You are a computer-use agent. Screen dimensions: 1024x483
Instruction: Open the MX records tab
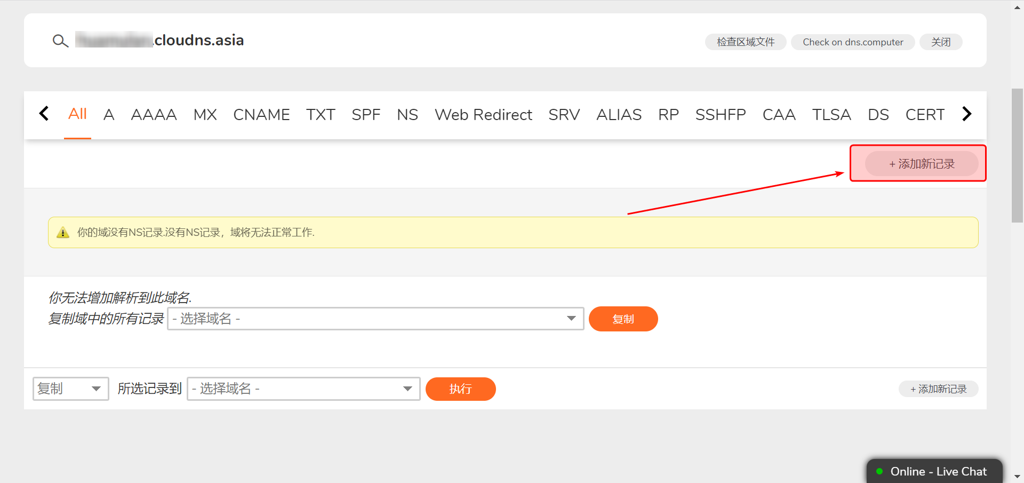pyautogui.click(x=205, y=115)
